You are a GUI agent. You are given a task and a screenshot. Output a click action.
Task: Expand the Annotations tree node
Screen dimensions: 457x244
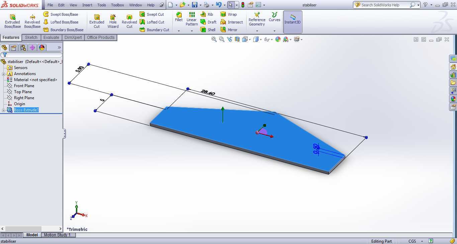(x=3, y=74)
